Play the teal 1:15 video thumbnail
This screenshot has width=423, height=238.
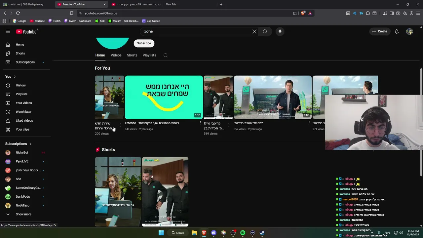pos(164,97)
